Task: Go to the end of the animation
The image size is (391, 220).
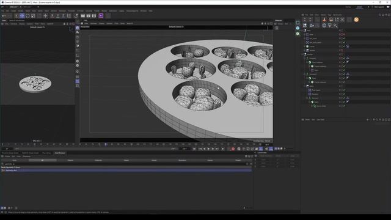Action: (x=222, y=149)
